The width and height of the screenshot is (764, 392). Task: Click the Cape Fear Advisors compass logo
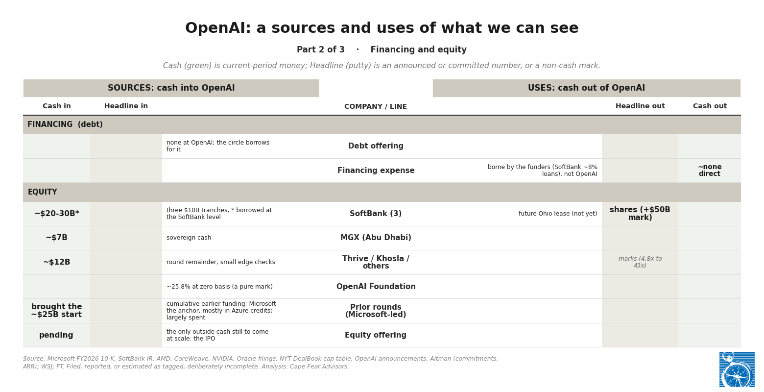coord(737,369)
